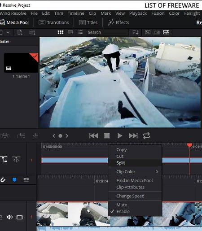
Task: Select the source tape viewer mode icon
Action: [x=157, y=32]
